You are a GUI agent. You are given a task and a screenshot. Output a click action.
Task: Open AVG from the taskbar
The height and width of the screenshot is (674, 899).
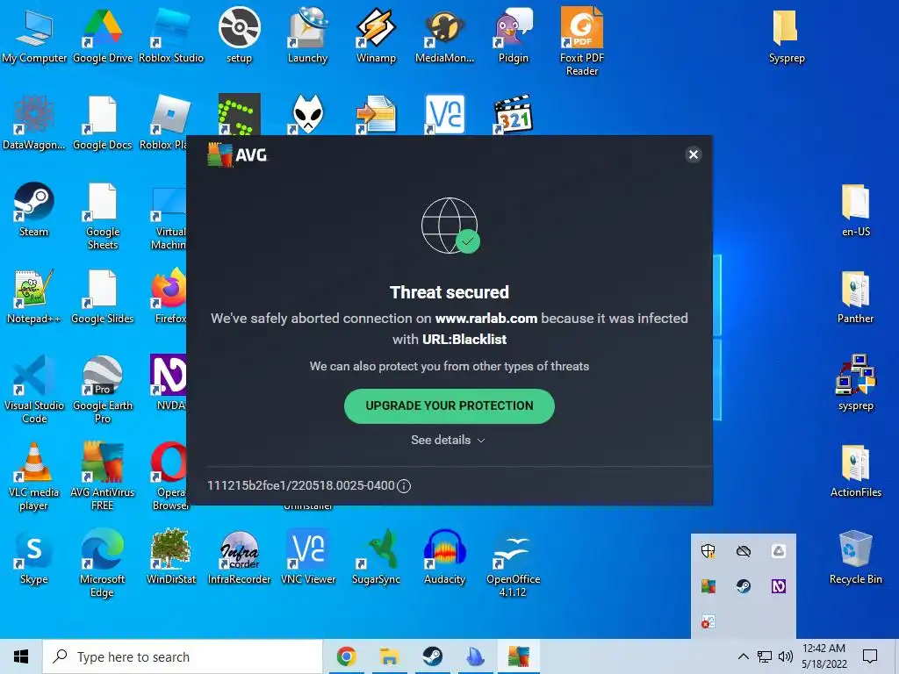[x=518, y=656]
